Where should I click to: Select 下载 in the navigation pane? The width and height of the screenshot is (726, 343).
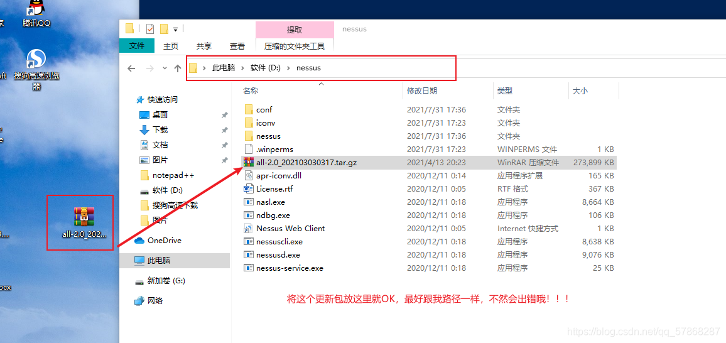pyautogui.click(x=160, y=130)
